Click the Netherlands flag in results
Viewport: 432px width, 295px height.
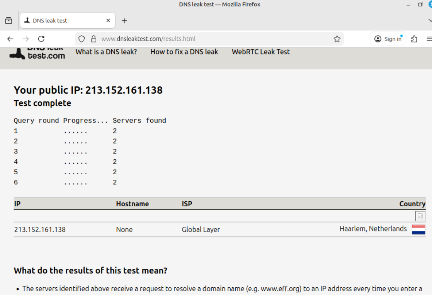418,229
